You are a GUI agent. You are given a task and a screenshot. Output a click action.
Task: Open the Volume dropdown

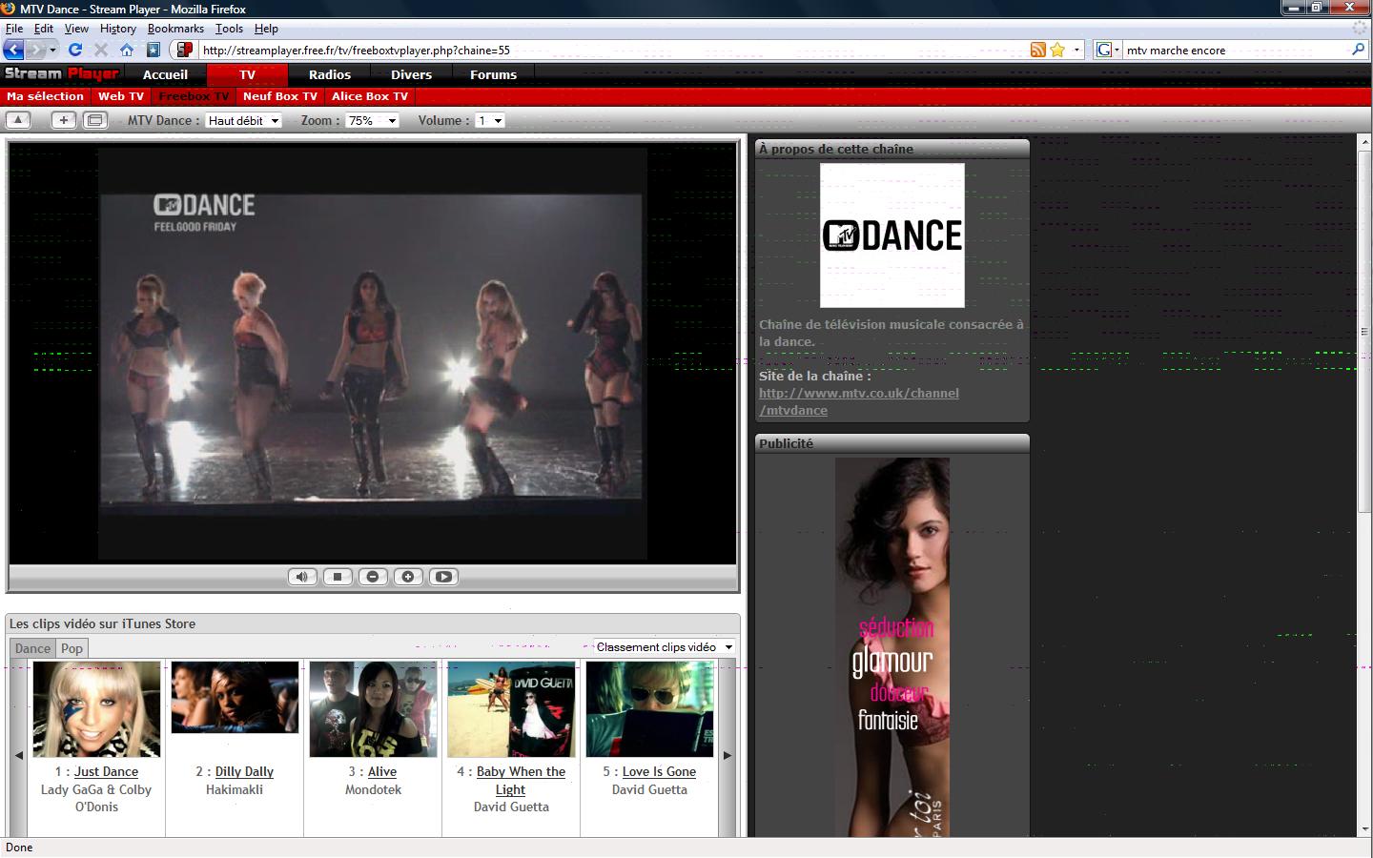[x=489, y=121]
